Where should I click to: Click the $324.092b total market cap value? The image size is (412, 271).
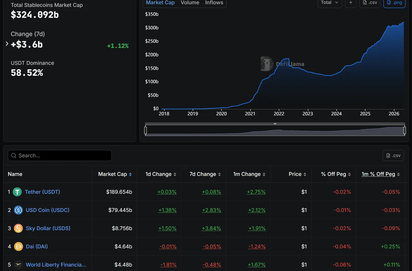(x=35, y=15)
